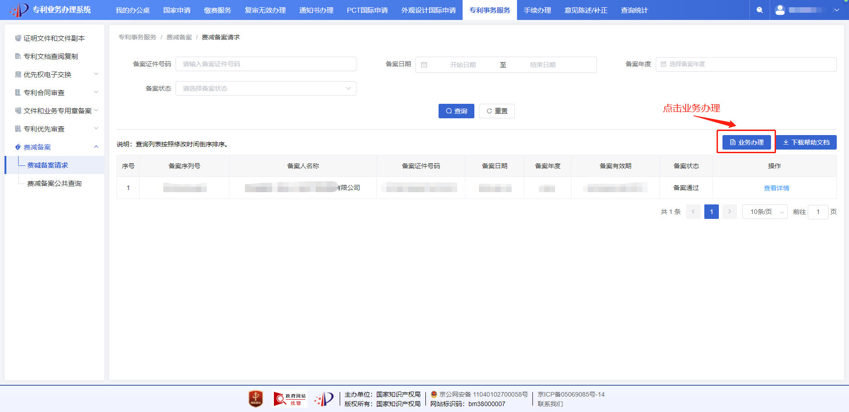This screenshot has height=412, width=849.
Task: Click the 费减备案 shield icon in sidebar
Action: point(18,146)
